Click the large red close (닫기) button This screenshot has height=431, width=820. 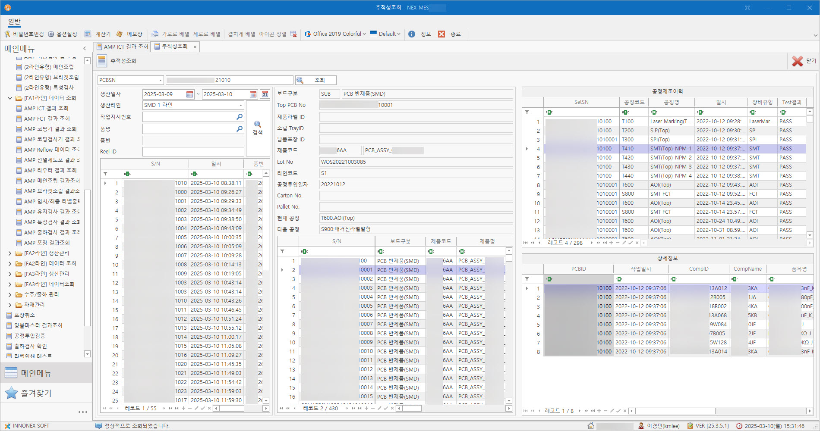(x=797, y=61)
